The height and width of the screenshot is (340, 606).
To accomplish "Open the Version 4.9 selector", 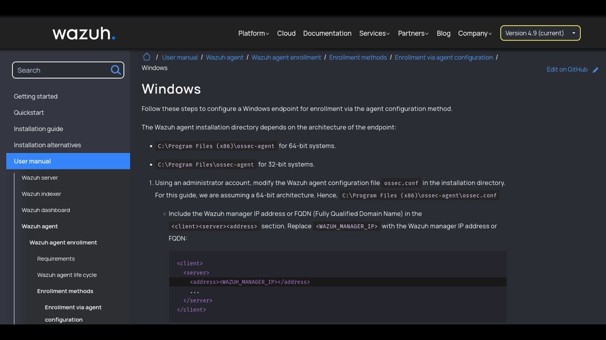I will [x=540, y=33].
